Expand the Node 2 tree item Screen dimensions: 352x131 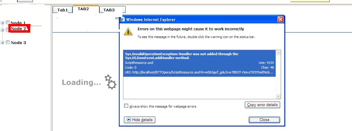pos(2,29)
